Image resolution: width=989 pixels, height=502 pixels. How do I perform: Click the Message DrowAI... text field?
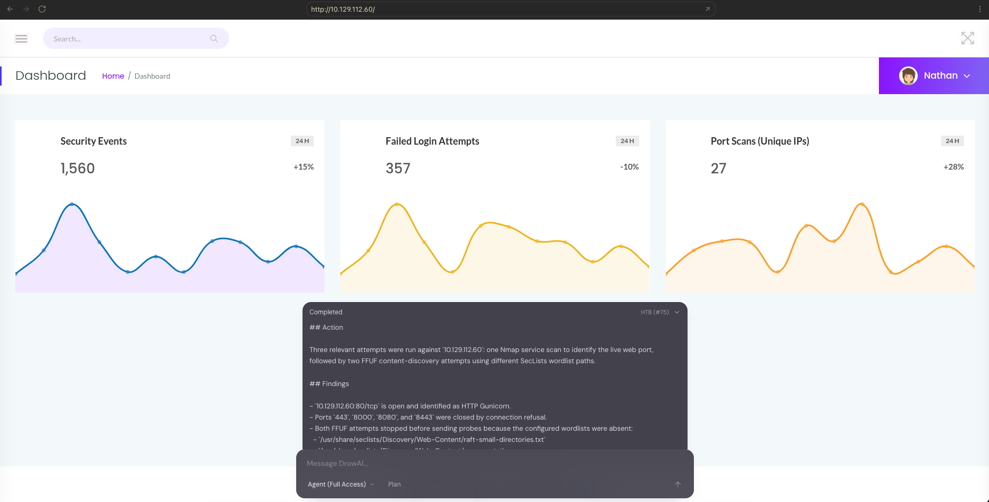494,464
